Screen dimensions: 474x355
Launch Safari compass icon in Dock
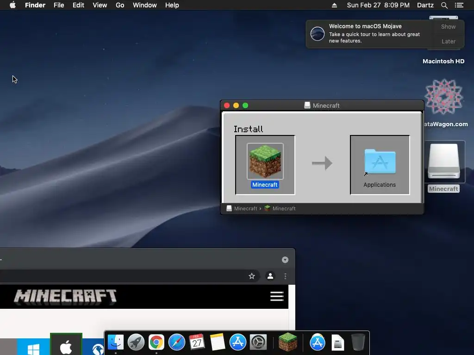coord(176,343)
